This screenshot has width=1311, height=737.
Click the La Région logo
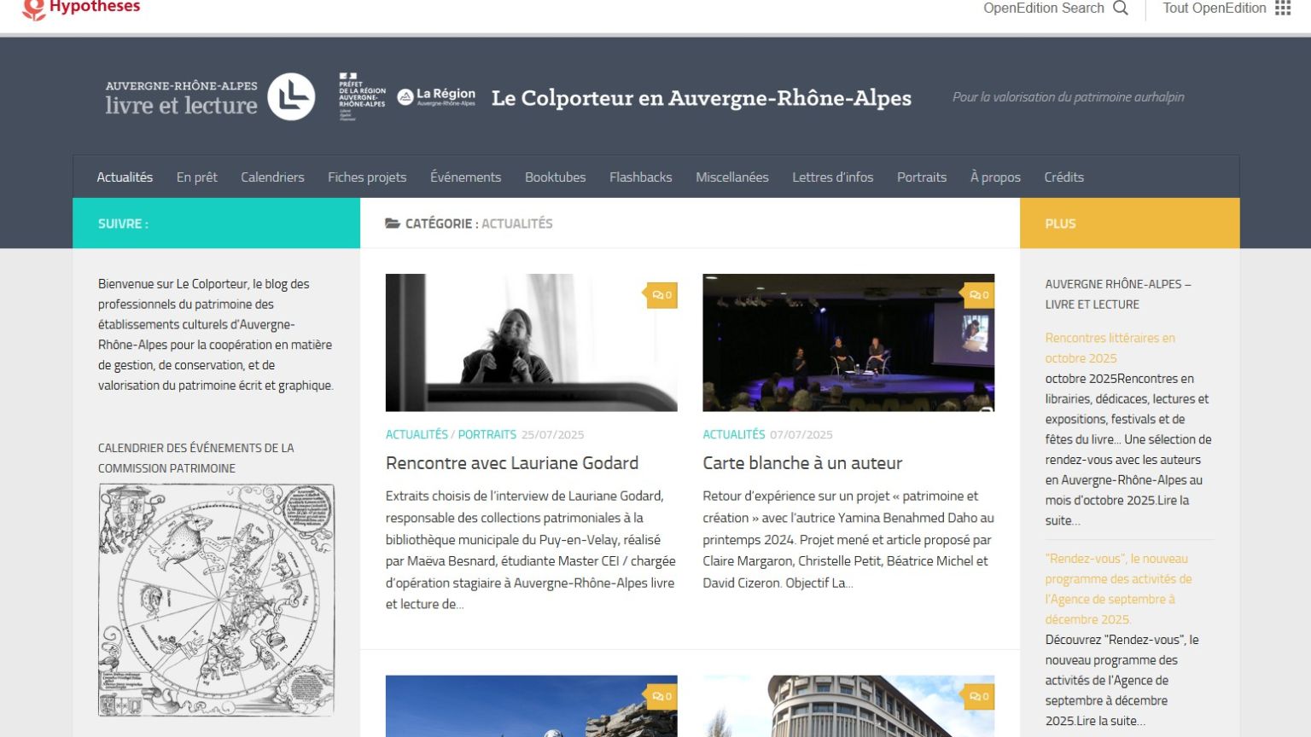(436, 96)
